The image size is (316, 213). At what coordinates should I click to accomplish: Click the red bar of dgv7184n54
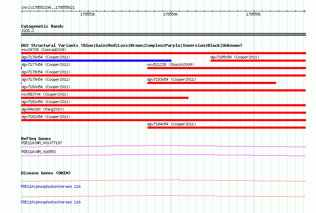tap(227, 128)
